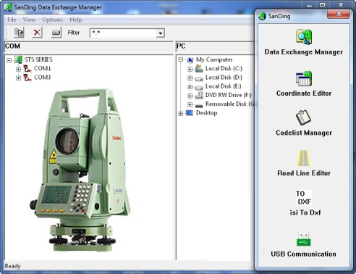The height and width of the screenshot is (274, 356).
Task: Open the Data Exchange Manager icon
Action: (x=304, y=37)
